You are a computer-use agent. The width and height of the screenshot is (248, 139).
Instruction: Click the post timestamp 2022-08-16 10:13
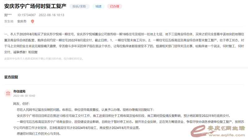(x=51, y=15)
